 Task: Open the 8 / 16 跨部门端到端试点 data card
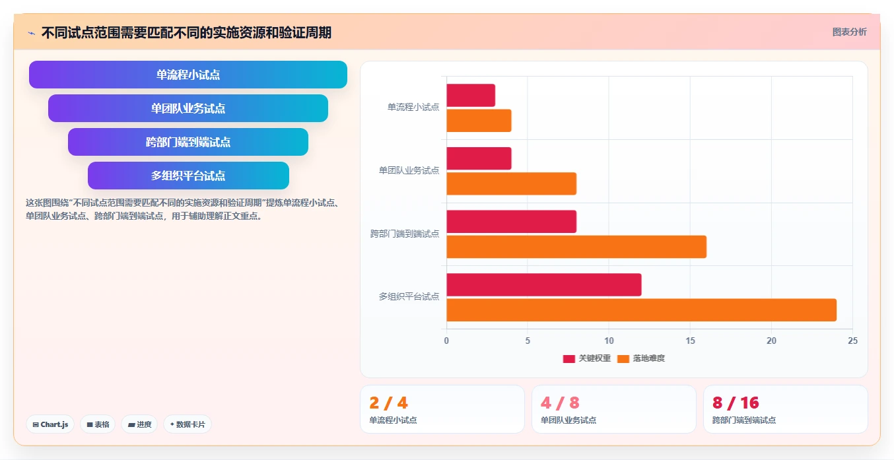click(786, 409)
